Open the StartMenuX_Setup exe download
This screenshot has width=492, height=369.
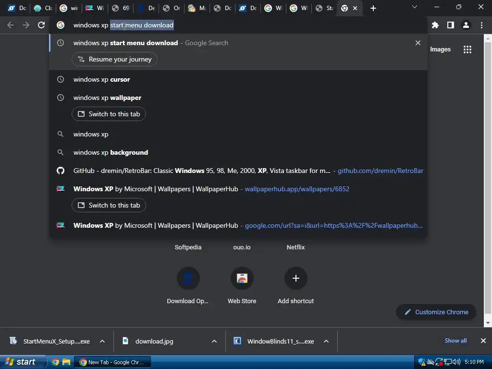[x=50, y=341]
